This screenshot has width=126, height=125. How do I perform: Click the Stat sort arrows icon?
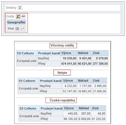pos(23,29)
